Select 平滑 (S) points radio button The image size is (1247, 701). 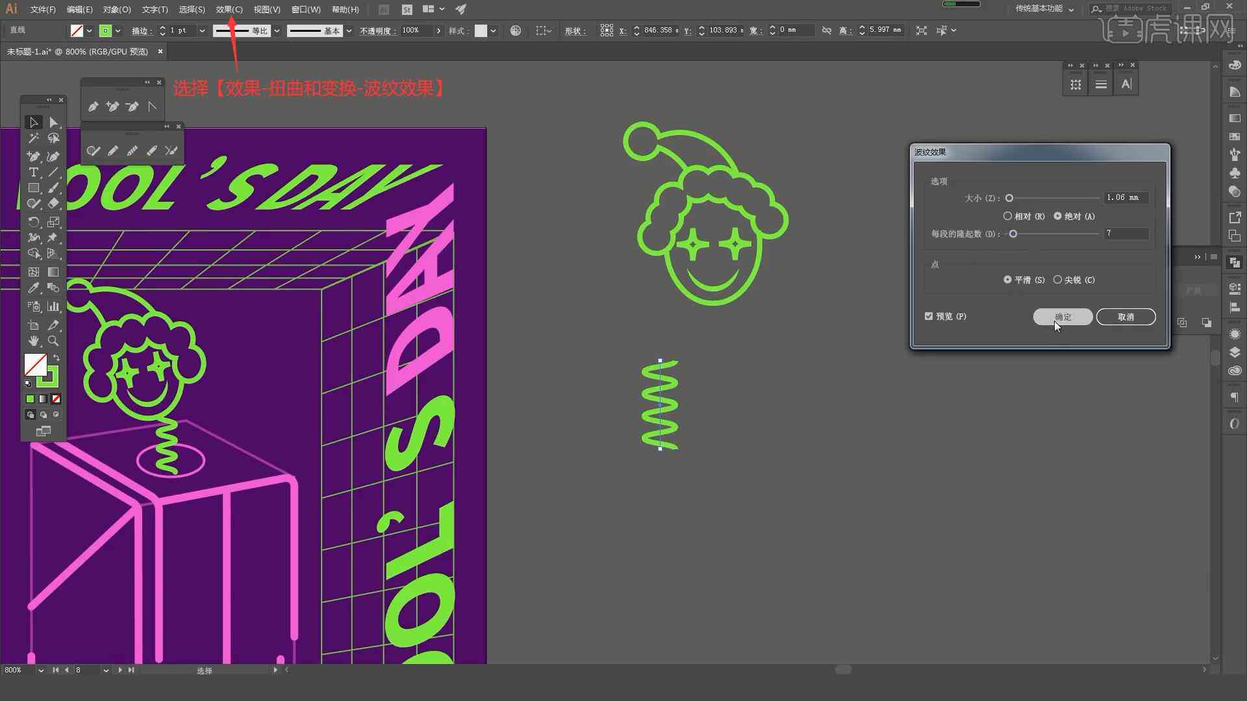(1007, 280)
